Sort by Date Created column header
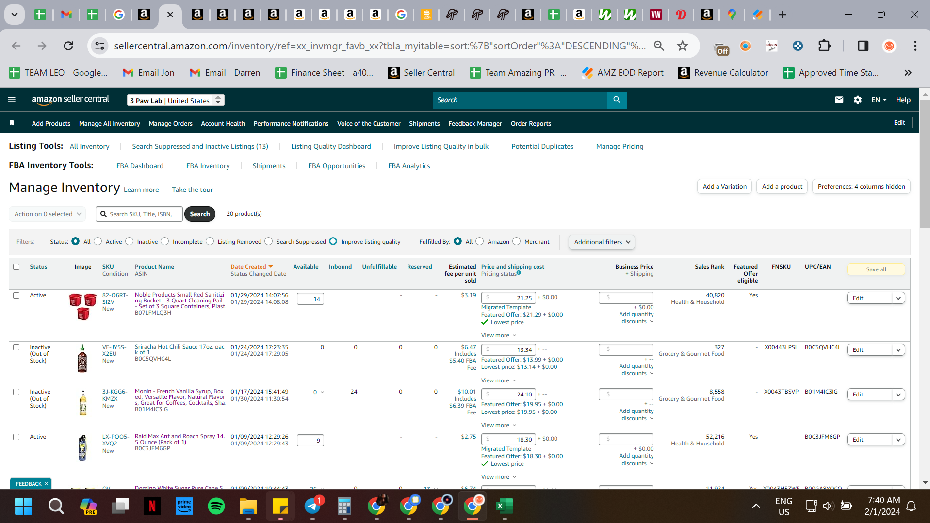 [x=251, y=267]
